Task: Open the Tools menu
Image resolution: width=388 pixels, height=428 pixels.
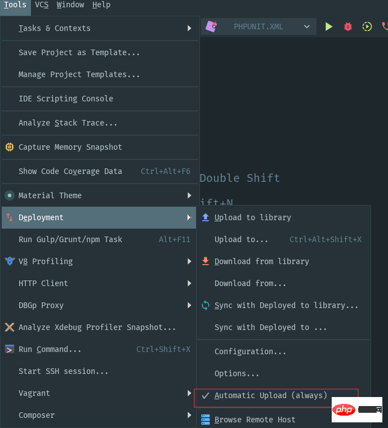Action: click(x=15, y=5)
